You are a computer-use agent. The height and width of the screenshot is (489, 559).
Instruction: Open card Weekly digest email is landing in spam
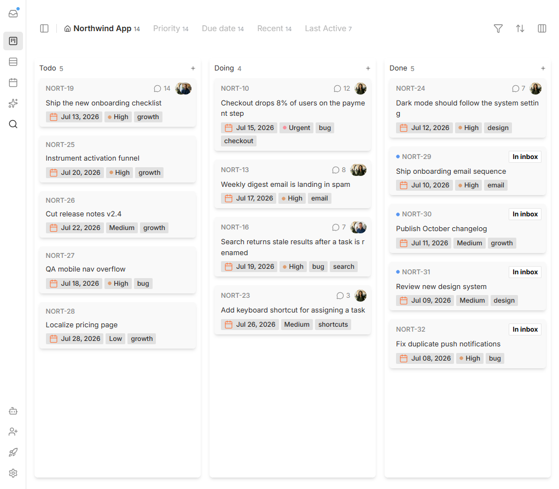coord(292,184)
